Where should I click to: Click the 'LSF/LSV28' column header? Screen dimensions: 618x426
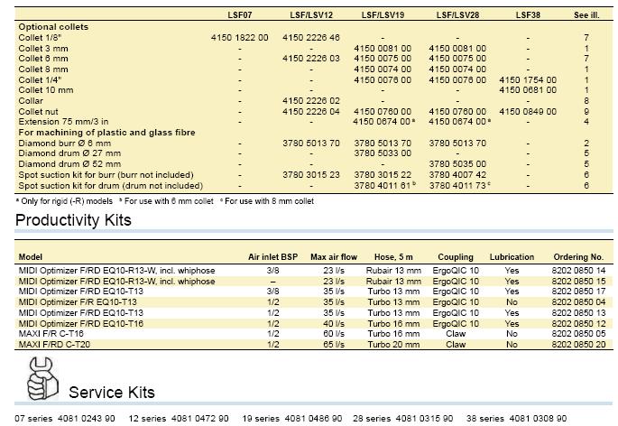point(457,15)
